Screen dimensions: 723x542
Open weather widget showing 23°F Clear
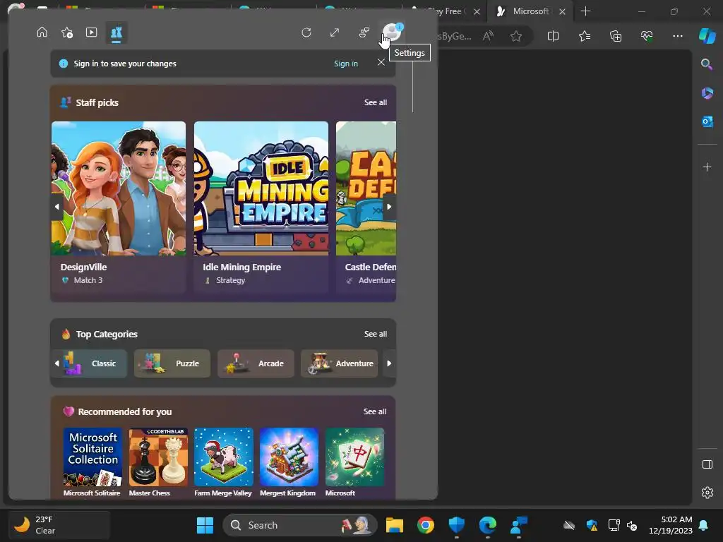(x=59, y=525)
